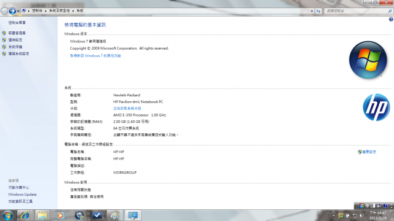Select the Hewlett-Packard manufacturer text
The image size is (394, 221).
coord(127,95)
